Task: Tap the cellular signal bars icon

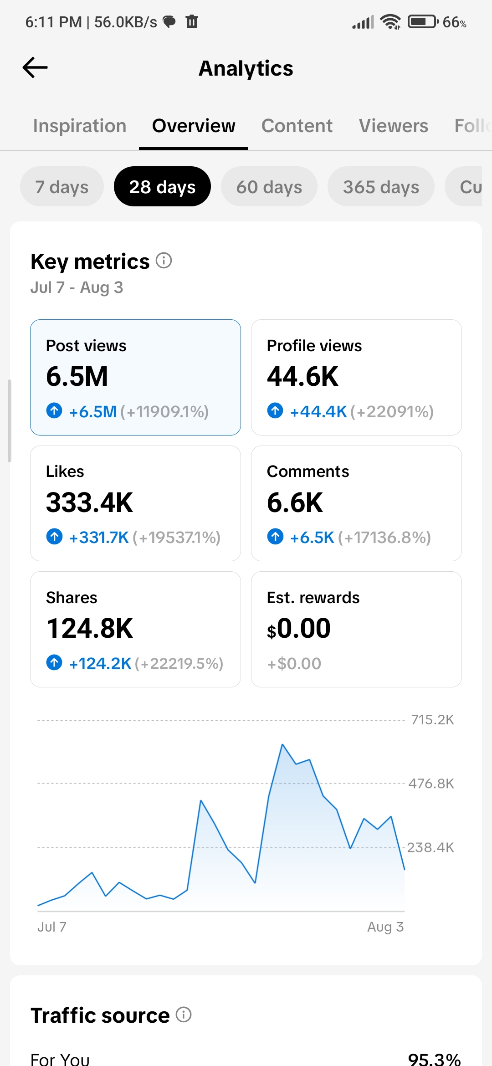Action: (363, 22)
